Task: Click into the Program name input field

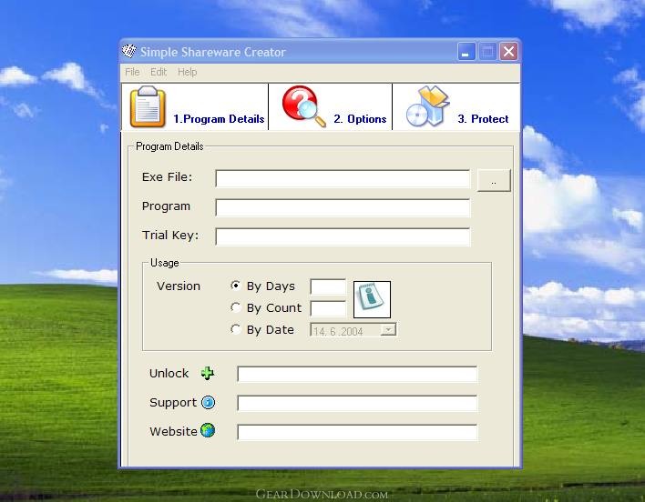Action: tap(343, 207)
